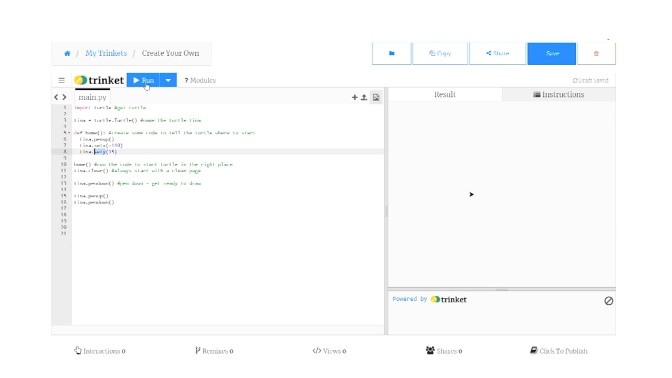
Task: Select the main.py tab
Action: click(x=92, y=97)
